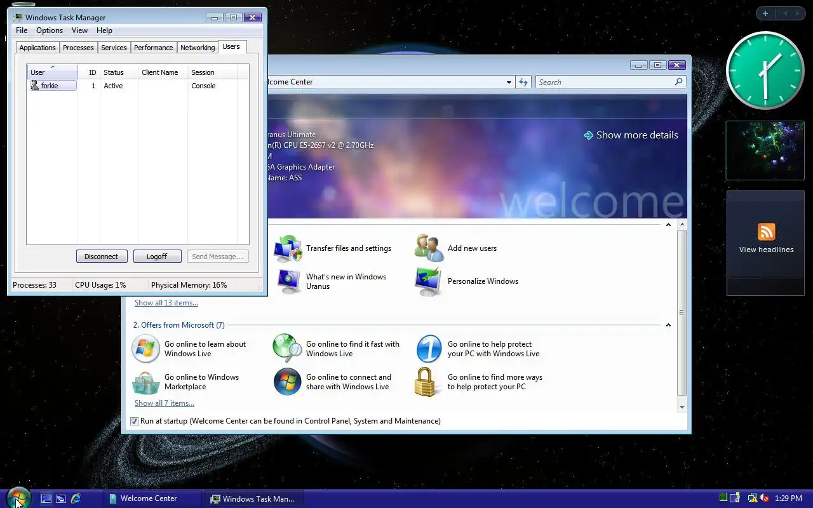Open What's new in Windows Uranus icon

(x=288, y=281)
